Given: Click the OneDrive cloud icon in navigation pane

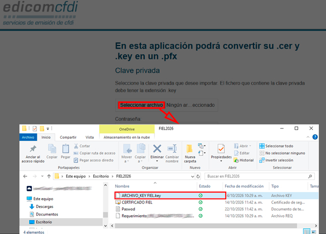Looking at the screenshot, I should pos(29,188).
